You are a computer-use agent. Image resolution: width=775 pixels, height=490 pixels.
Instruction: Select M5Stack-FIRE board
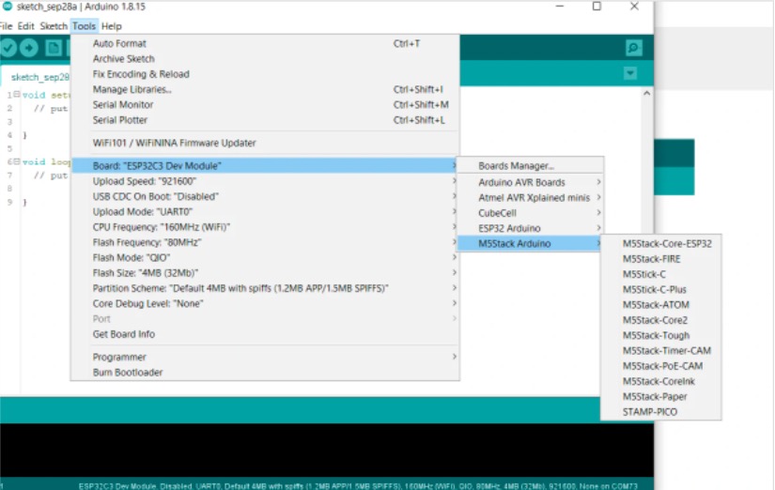(660, 259)
